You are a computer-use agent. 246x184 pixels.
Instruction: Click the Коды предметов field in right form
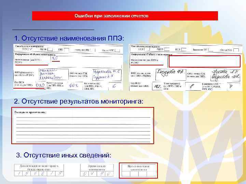[193, 86]
